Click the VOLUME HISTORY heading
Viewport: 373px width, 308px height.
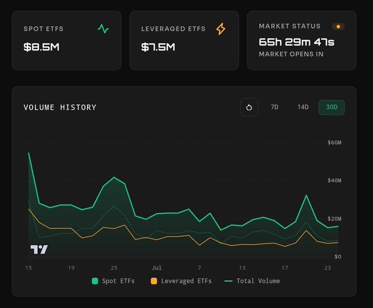point(60,108)
